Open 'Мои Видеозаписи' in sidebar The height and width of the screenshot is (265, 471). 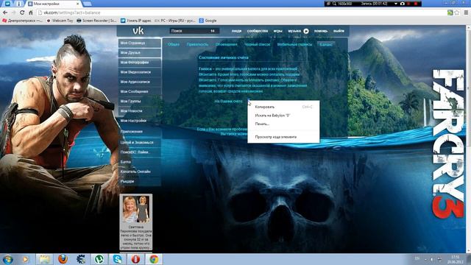140,72
